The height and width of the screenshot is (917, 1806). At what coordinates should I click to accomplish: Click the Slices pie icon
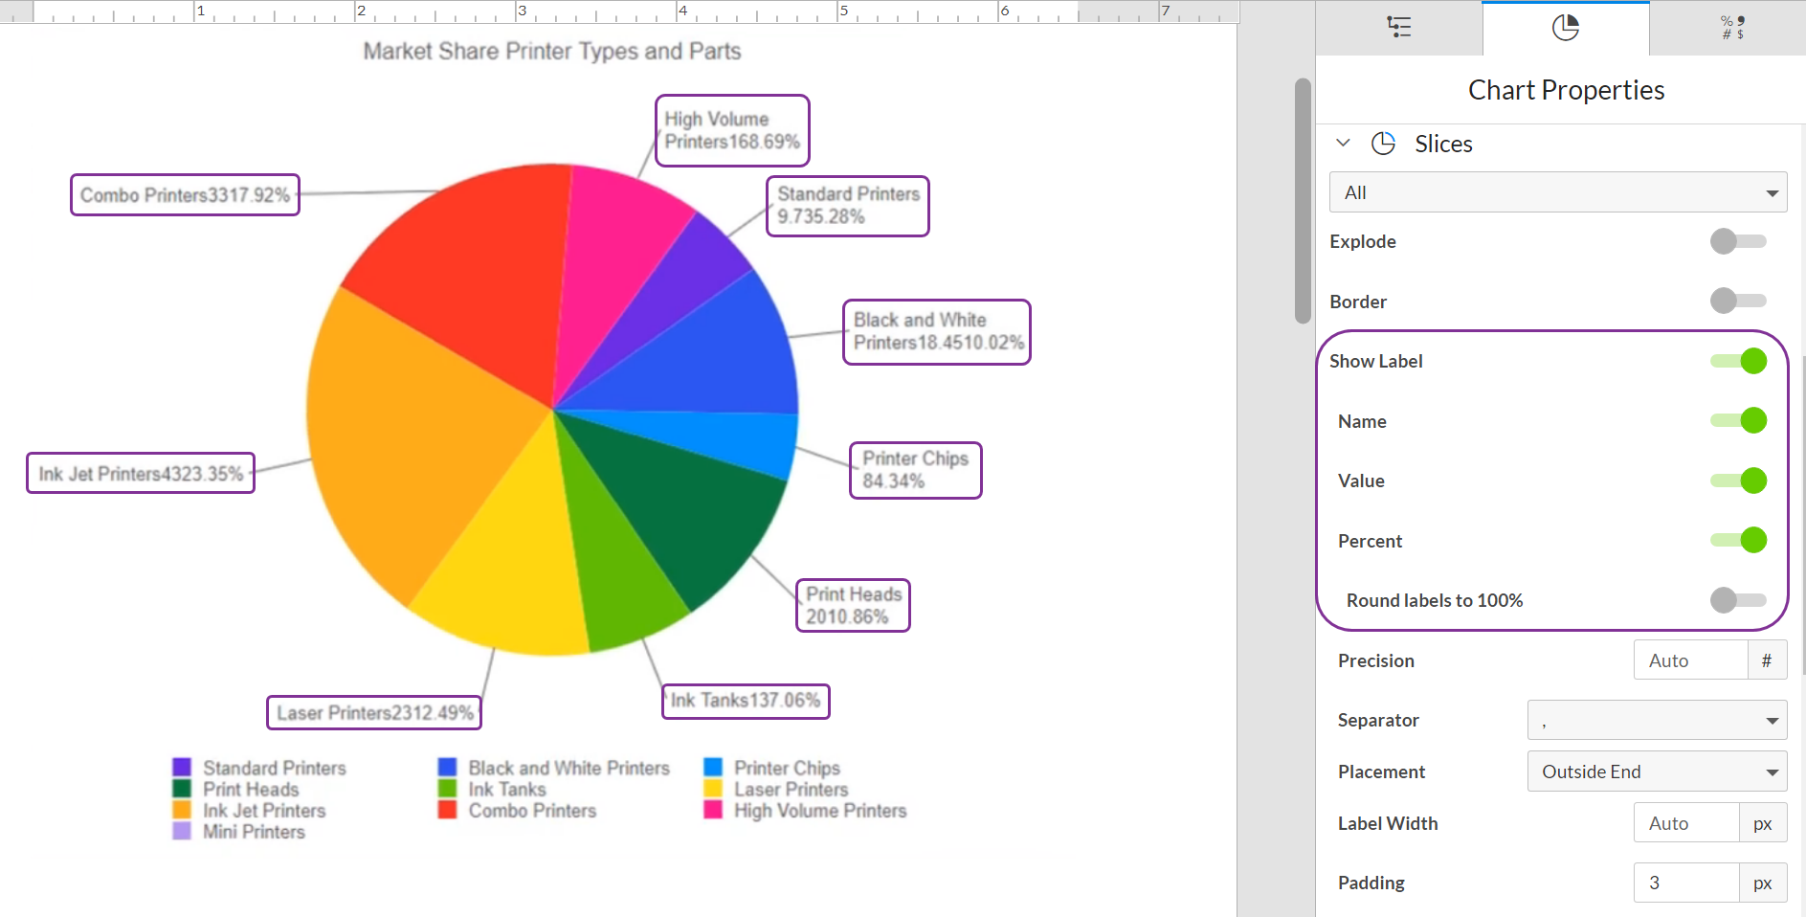[x=1383, y=144]
